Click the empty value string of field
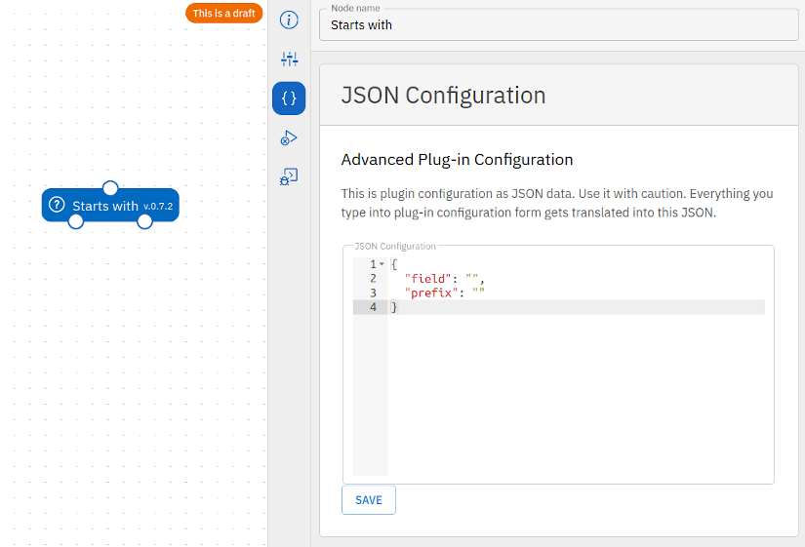 472,279
